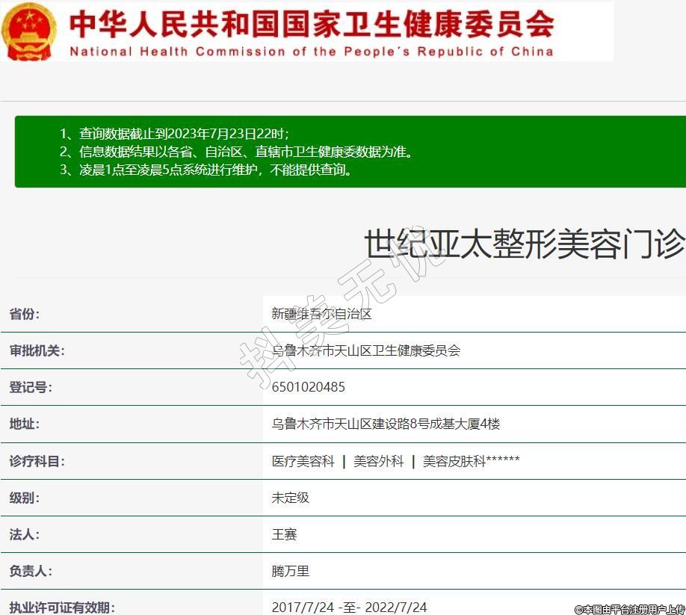This screenshot has width=686, height=615.
Task: Click the address value 建设路8号成基大厦4楼
Action: point(386,424)
